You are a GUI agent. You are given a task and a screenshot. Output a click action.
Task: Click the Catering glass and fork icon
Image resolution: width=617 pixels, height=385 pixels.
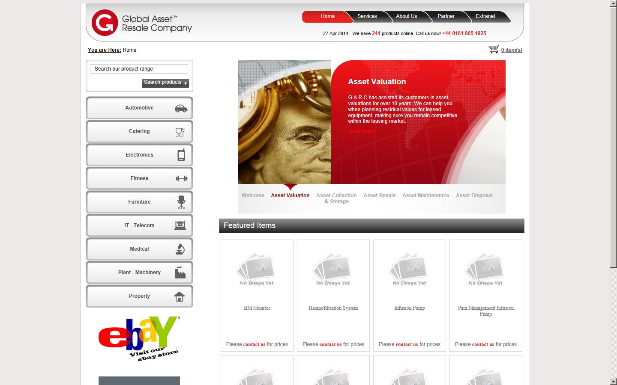click(x=180, y=132)
